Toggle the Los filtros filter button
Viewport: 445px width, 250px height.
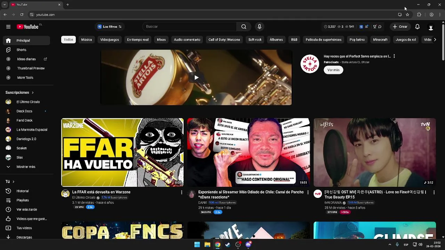(x=110, y=27)
